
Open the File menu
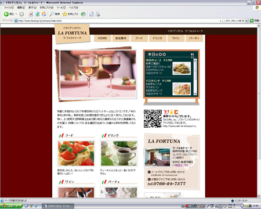tap(9, 8)
